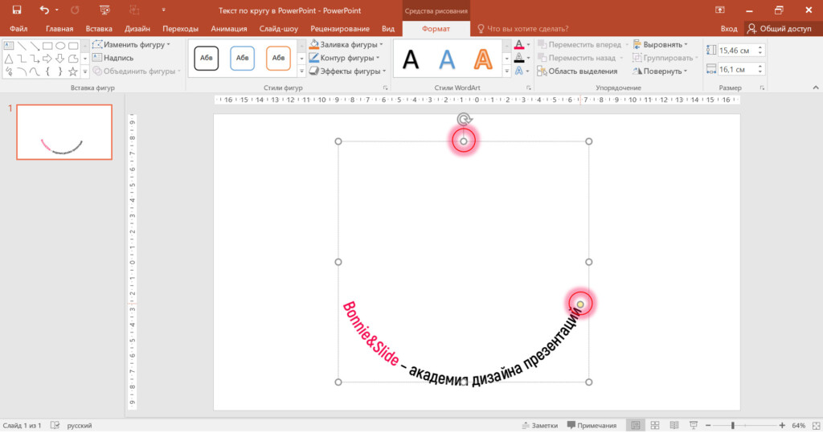This screenshot has height=433, width=823.
Task: Click the Save icon in the title bar
Action: 16,10
